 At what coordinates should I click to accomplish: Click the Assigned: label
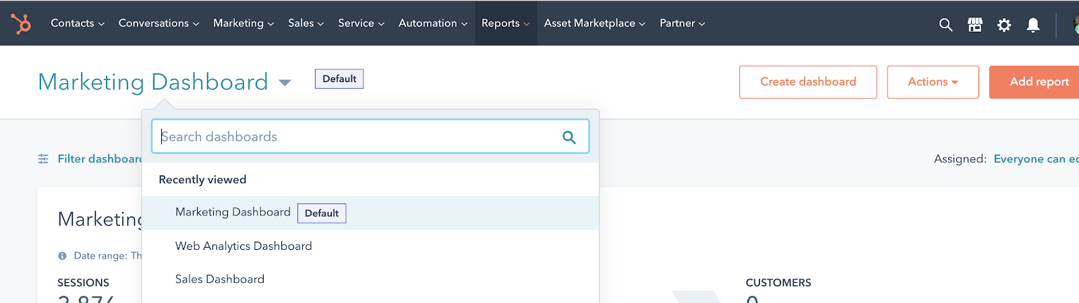coord(960,159)
